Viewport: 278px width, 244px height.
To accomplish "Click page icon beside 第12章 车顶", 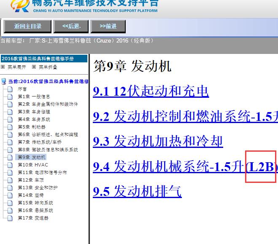I will (x=10, y=180).
